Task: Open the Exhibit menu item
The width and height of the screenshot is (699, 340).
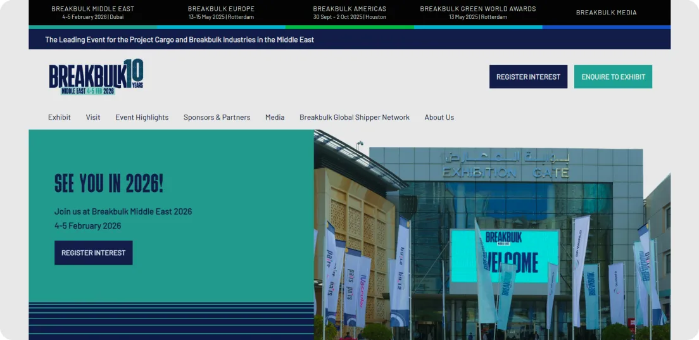Action: click(x=60, y=117)
